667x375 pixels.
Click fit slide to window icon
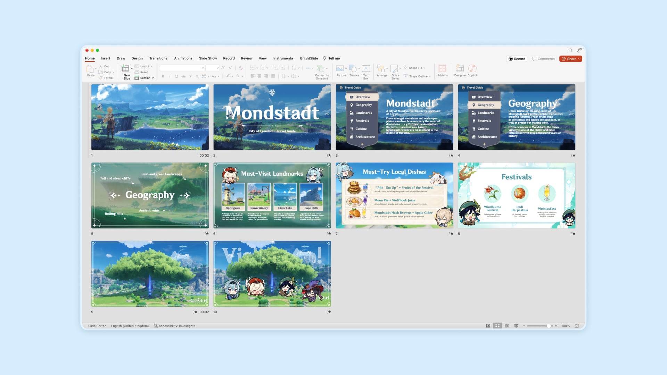click(577, 326)
